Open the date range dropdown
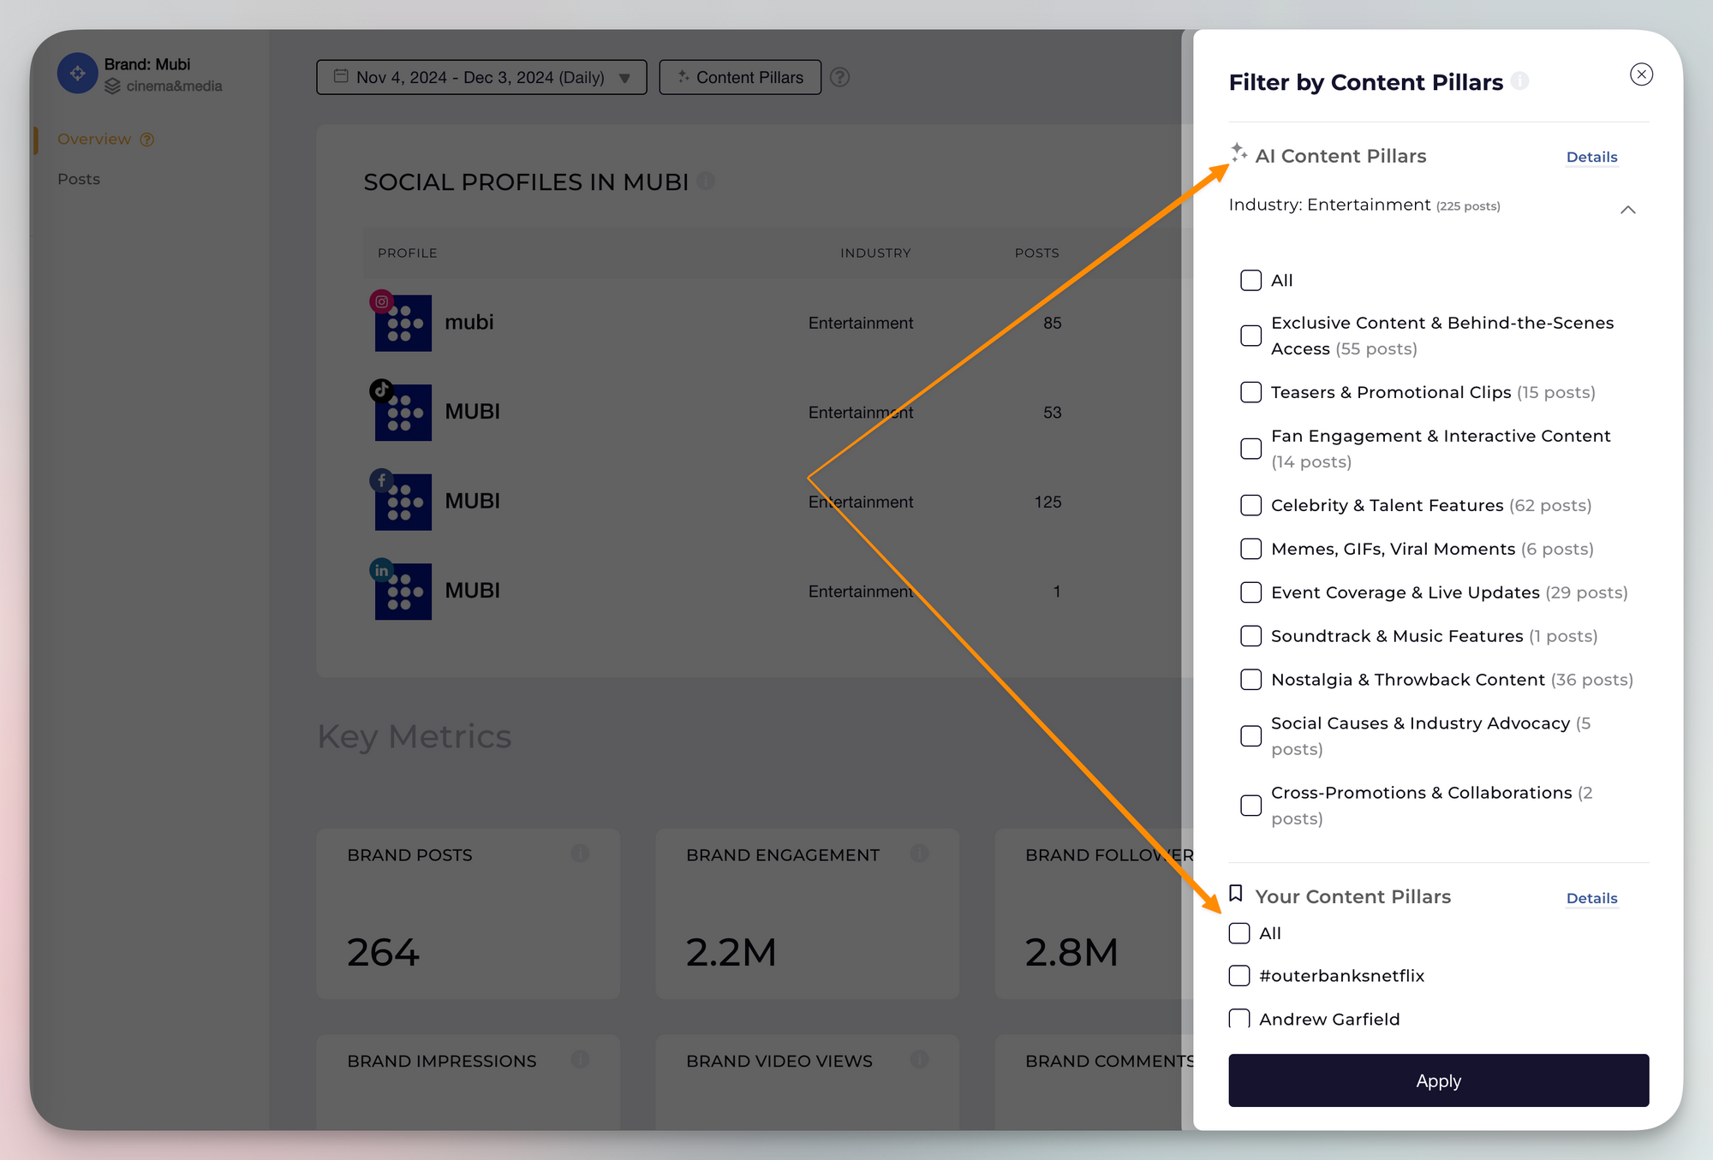 pos(481,77)
